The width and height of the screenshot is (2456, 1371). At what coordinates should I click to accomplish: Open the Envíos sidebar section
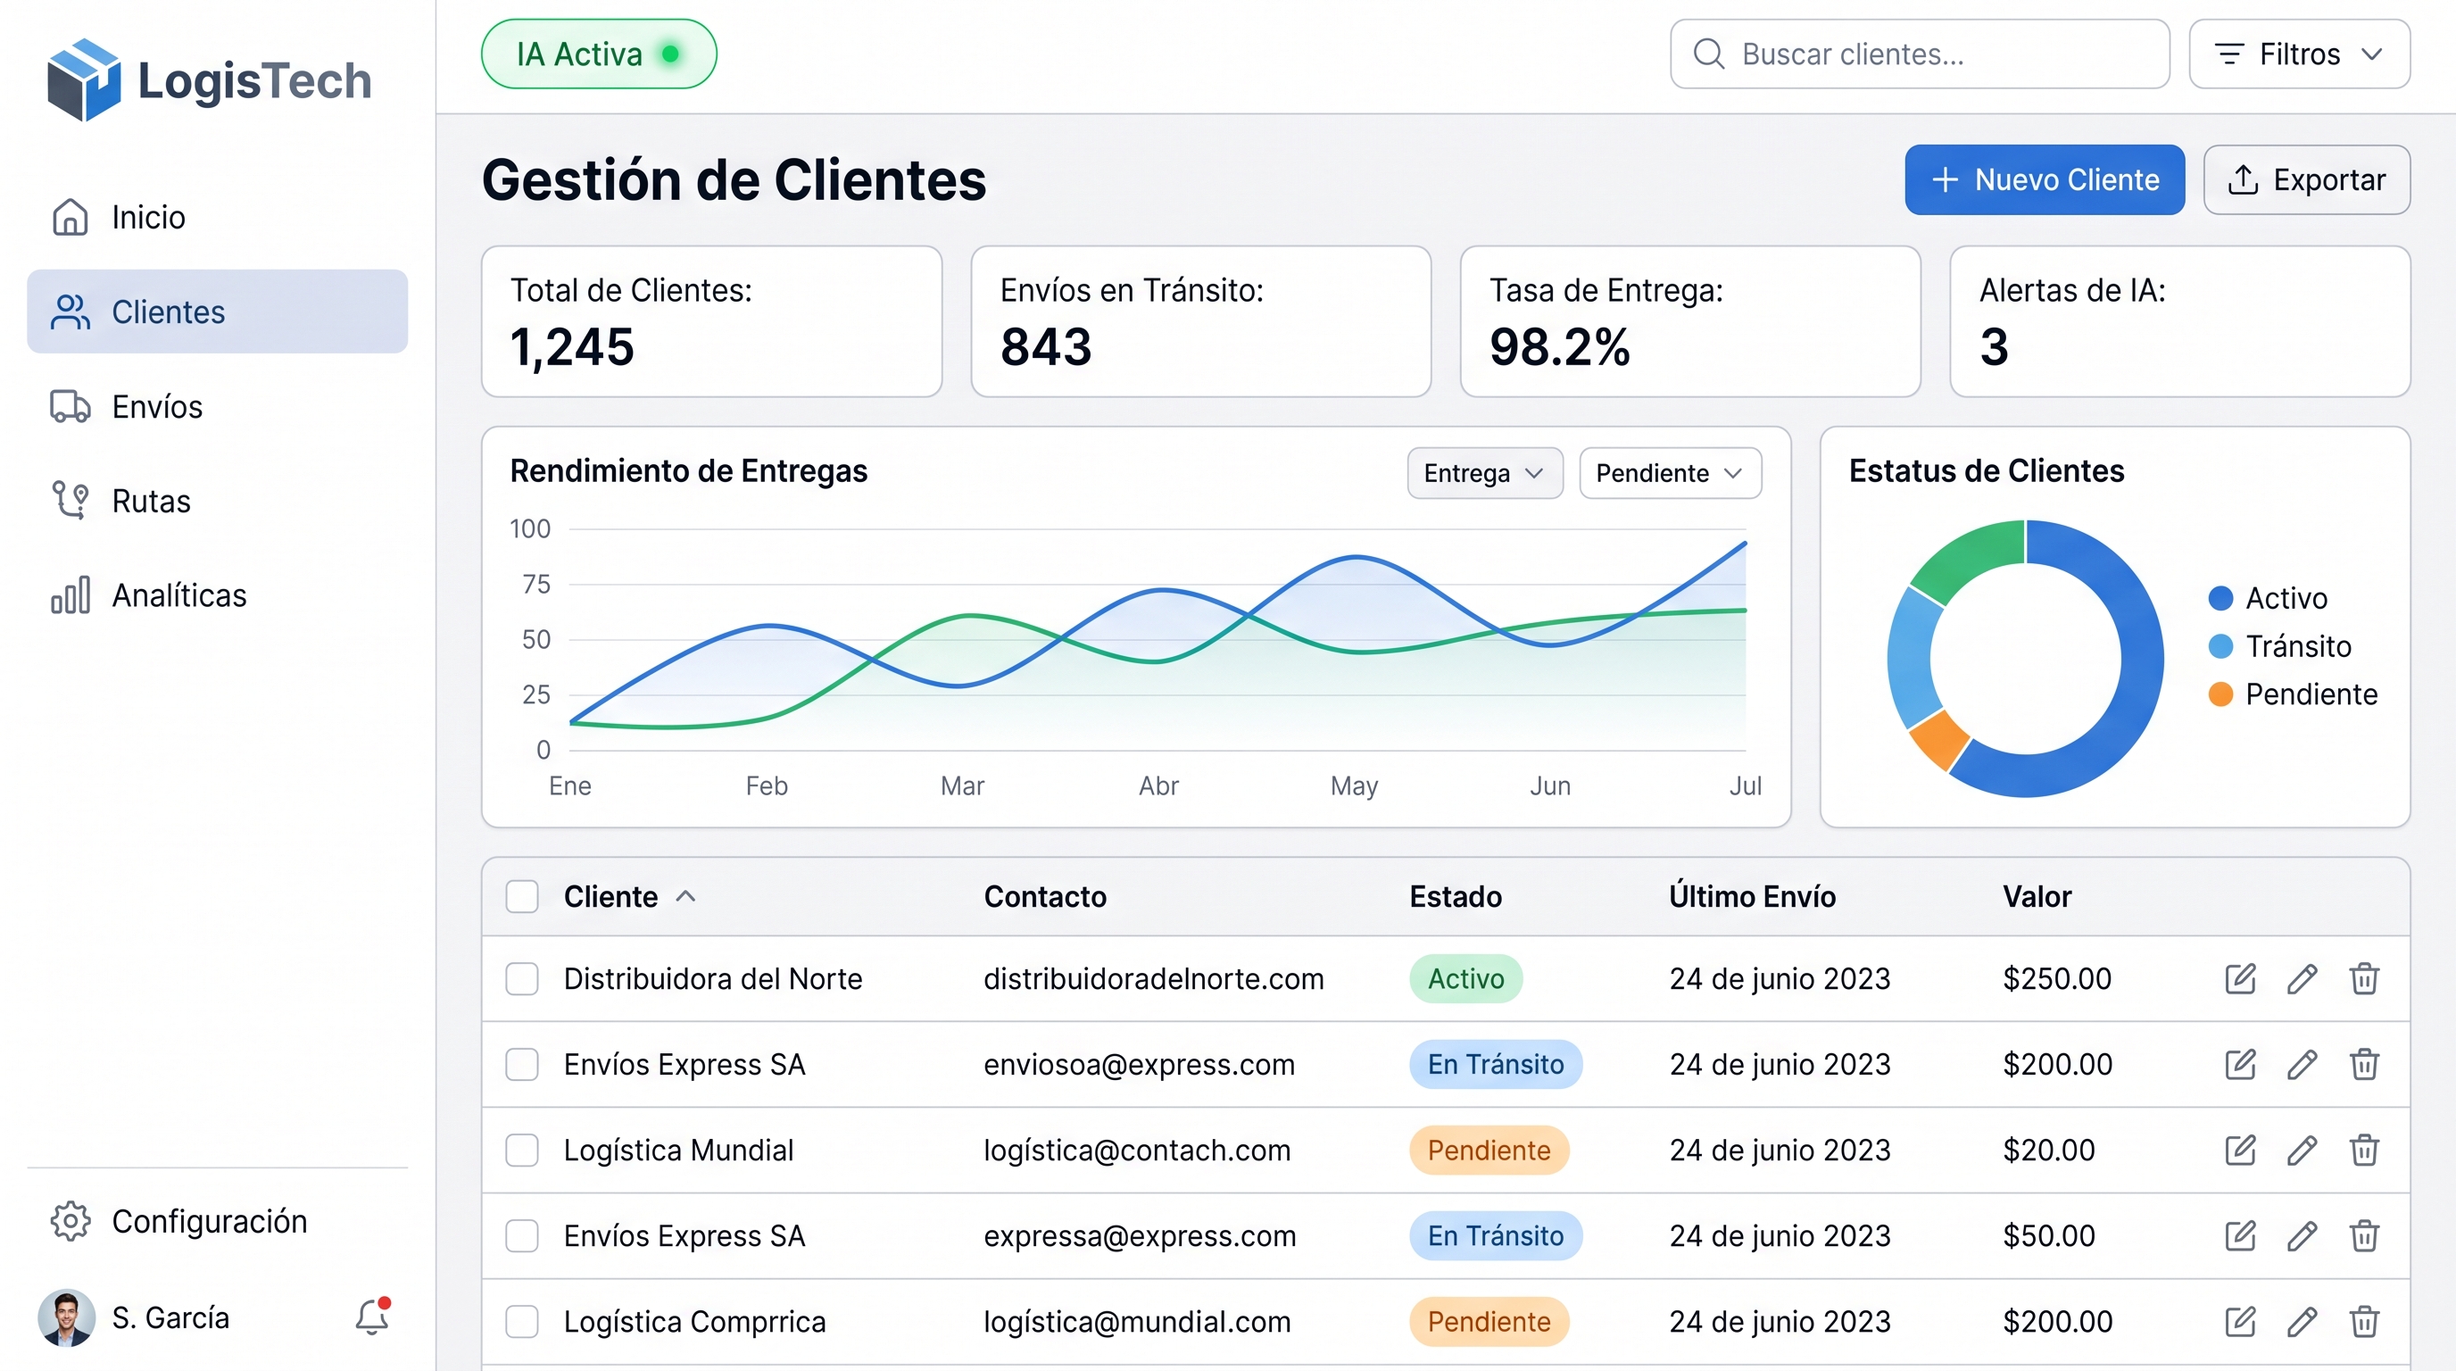tap(218, 406)
